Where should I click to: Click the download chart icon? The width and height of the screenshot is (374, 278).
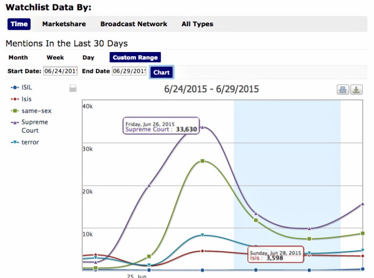[356, 89]
